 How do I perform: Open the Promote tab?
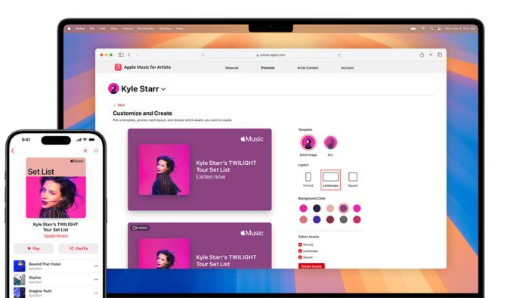click(x=268, y=68)
